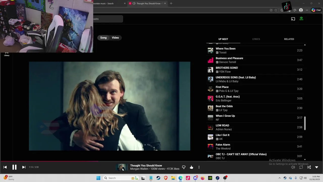Image resolution: width=323 pixels, height=182 pixels.
Task: Skip to the next track
Action: (x=24, y=167)
